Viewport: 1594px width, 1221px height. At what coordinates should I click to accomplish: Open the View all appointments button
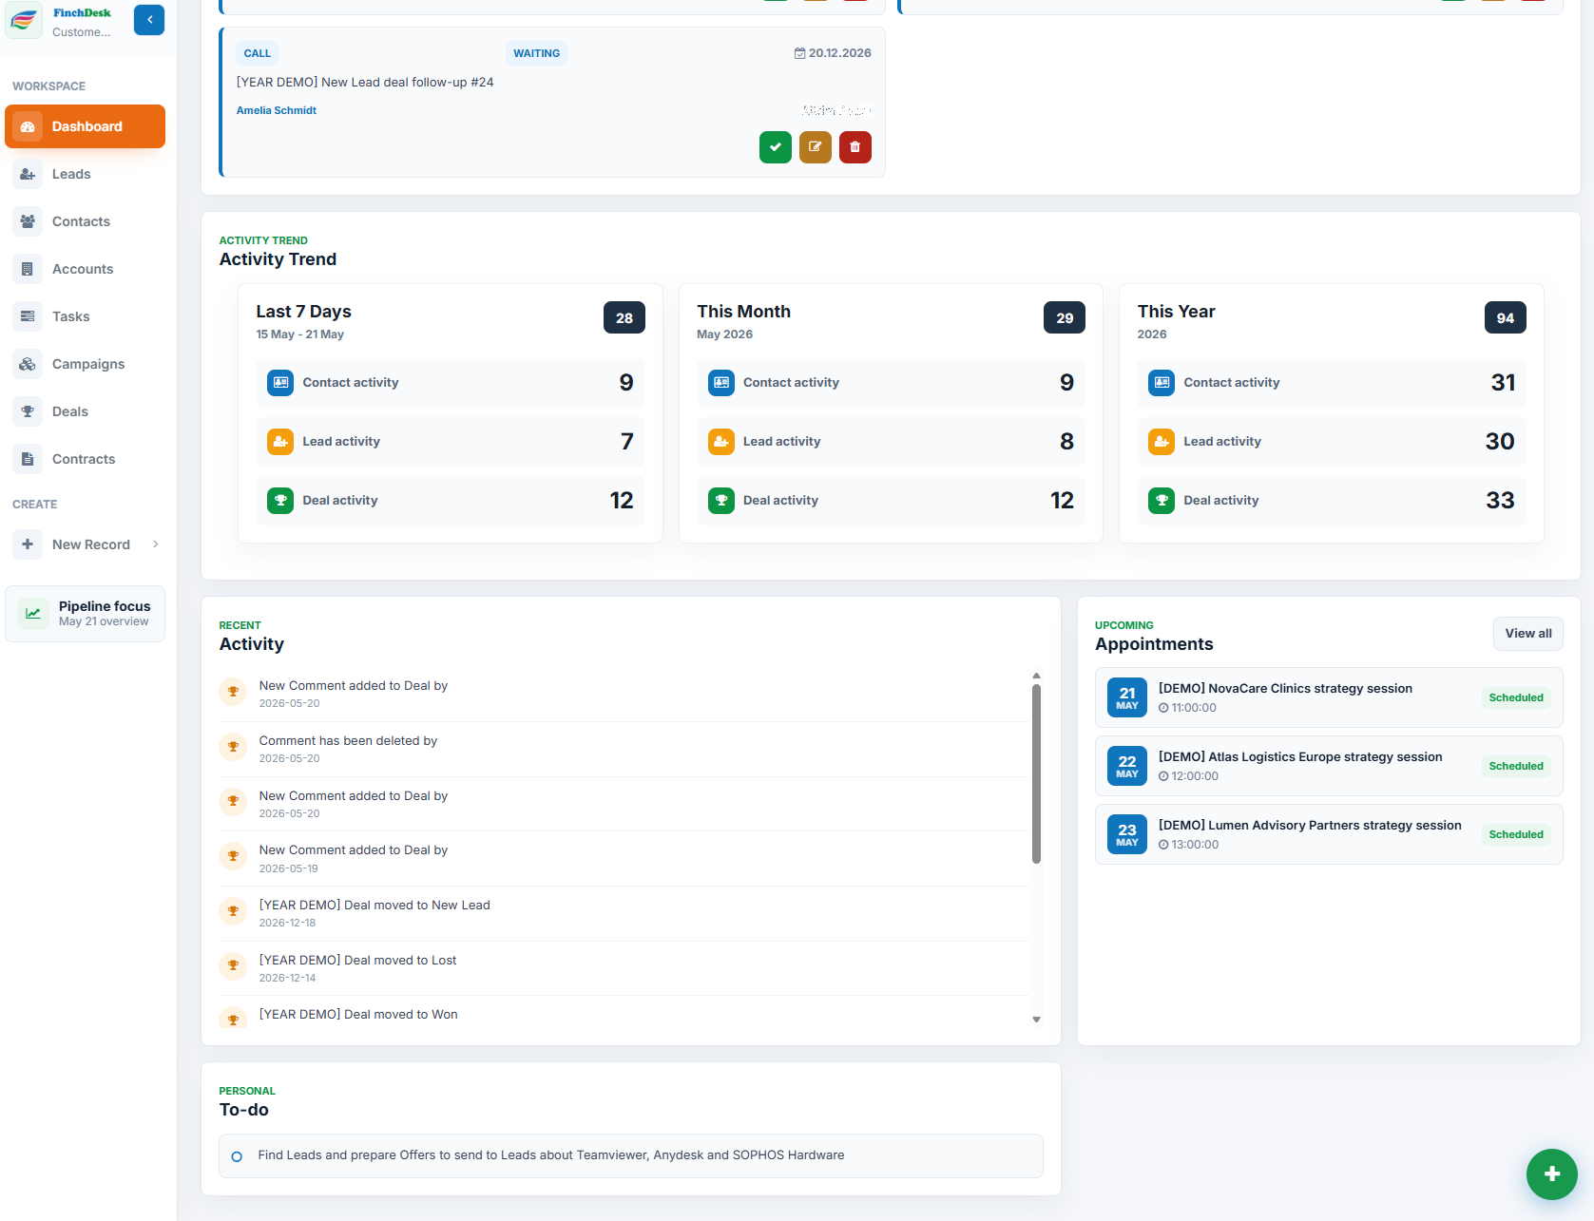click(x=1528, y=634)
